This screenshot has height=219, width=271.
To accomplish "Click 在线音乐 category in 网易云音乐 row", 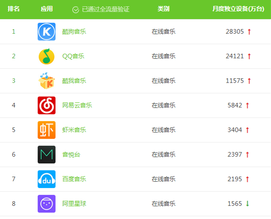I will coord(163,105).
